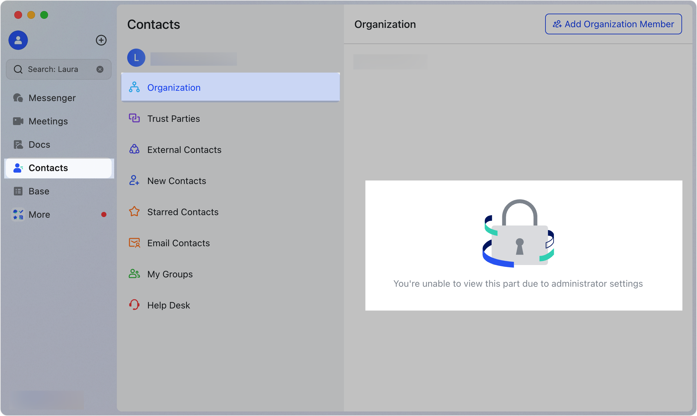
Task: Click the Add Organization Member button
Action: click(613, 24)
